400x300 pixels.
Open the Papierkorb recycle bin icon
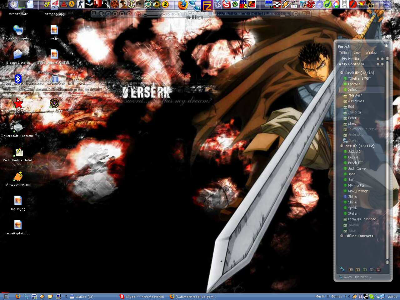click(x=54, y=81)
